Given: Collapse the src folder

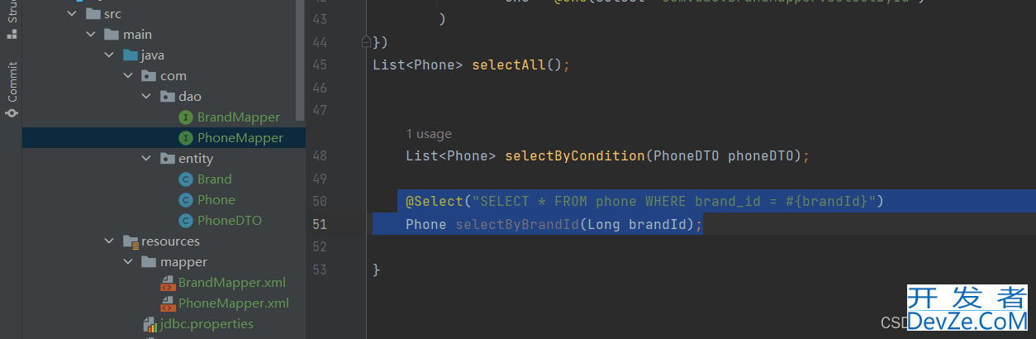Looking at the screenshot, I should (73, 14).
